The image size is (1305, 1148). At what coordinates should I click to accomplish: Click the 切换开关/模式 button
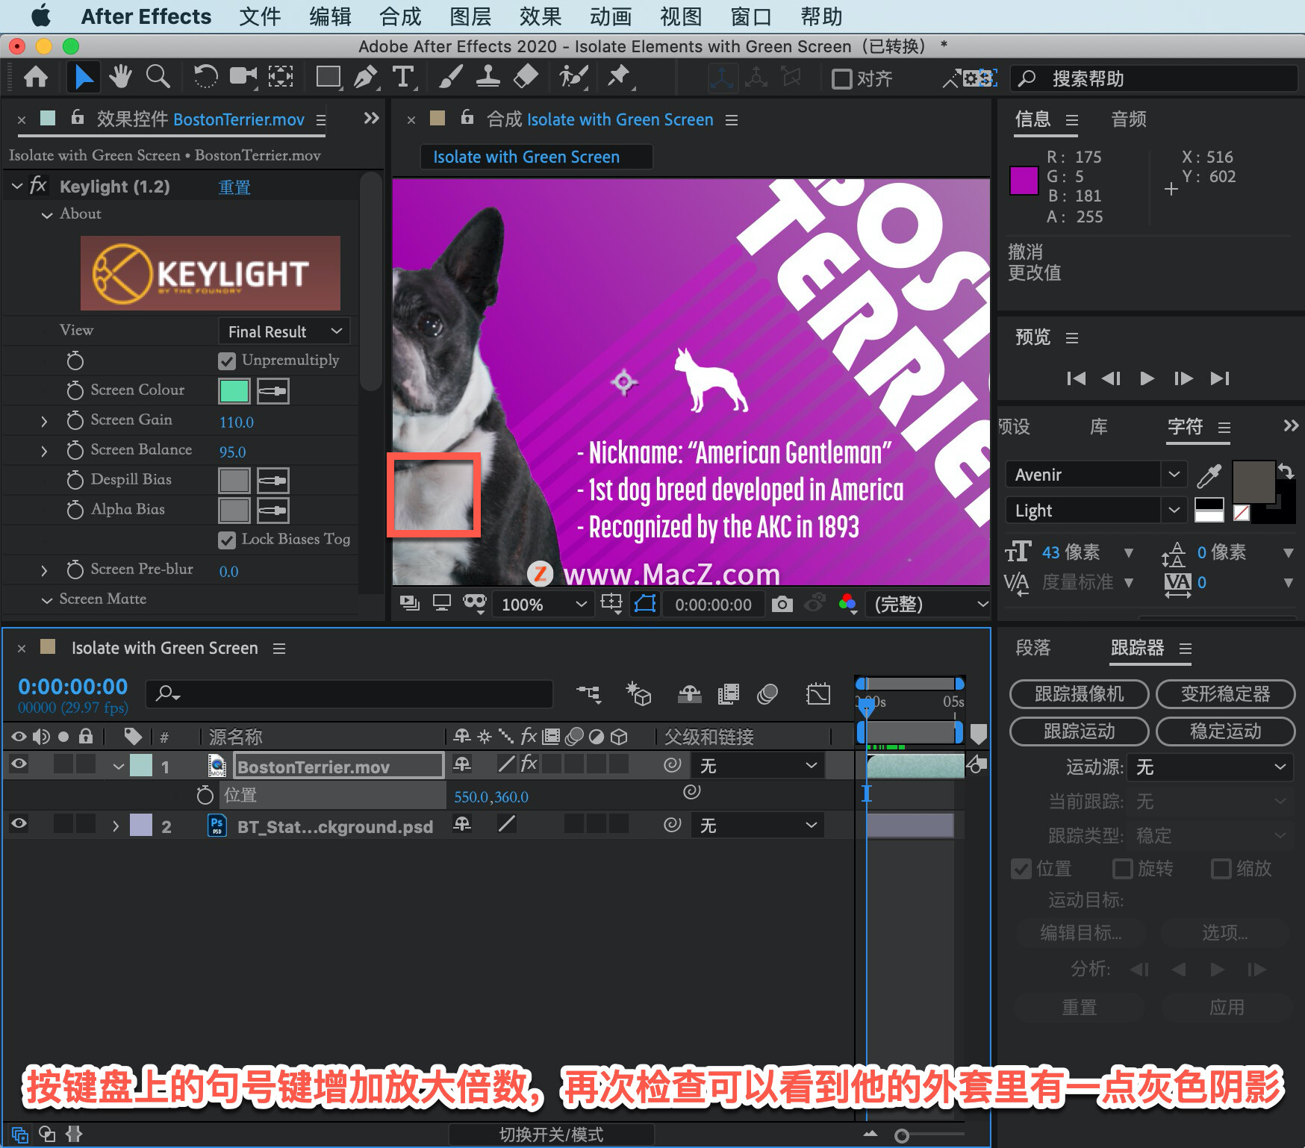pyautogui.click(x=551, y=1135)
